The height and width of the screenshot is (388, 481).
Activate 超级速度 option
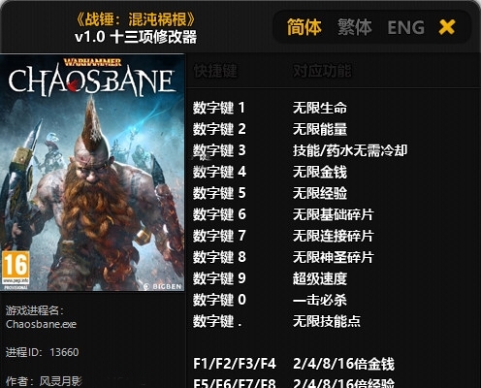pyautogui.click(x=320, y=278)
